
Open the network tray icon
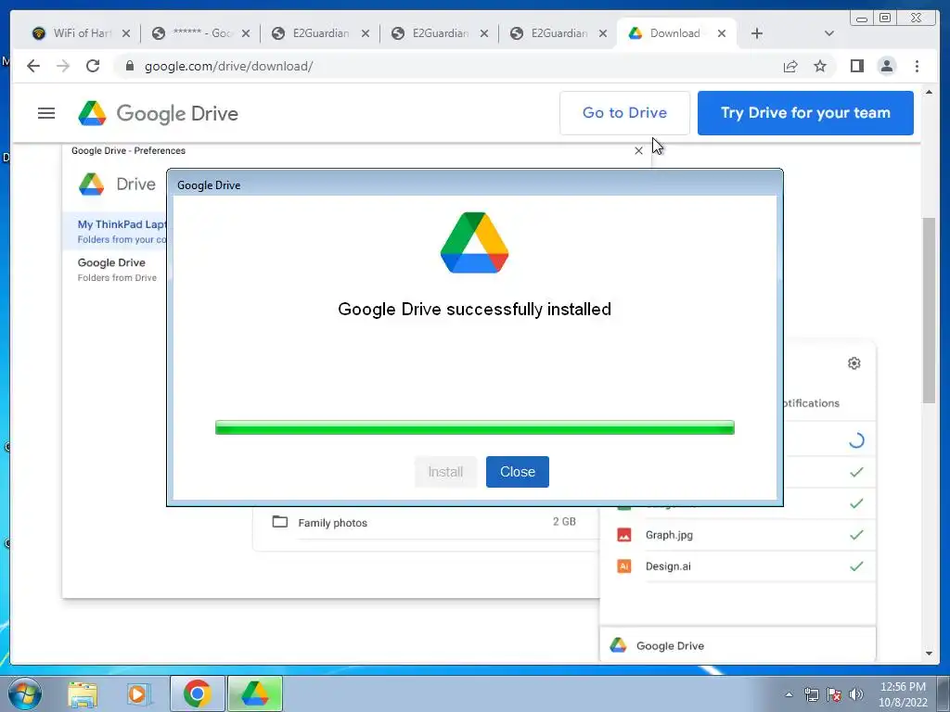[x=811, y=694]
